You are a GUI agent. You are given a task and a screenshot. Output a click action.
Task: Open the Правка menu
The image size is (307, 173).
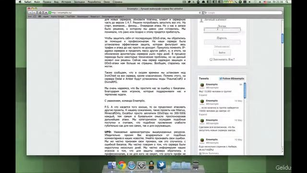tap(47, 2)
